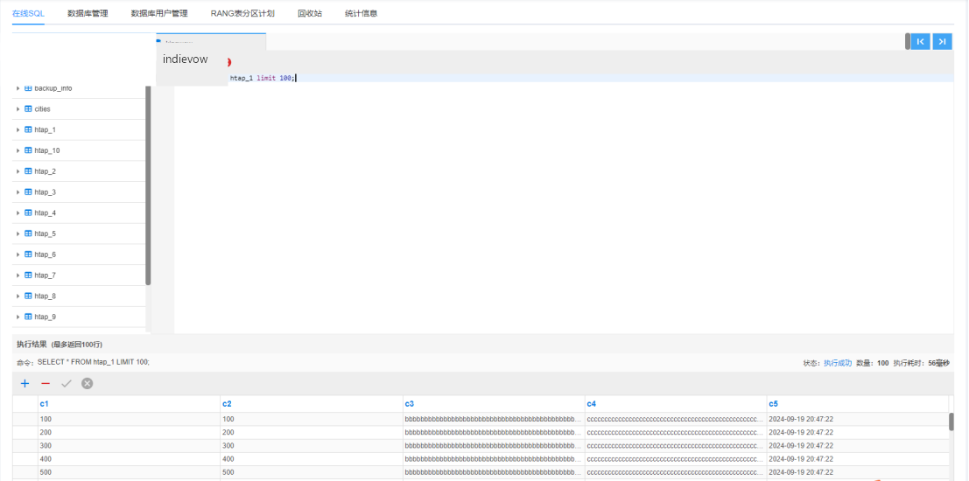Viewport: 969px width, 481px height.
Task: Place cursor in SQL editor after limit 100
Action: tap(296, 79)
